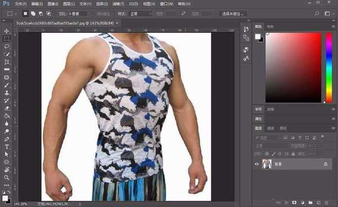This screenshot has width=338, height=207.
Task: Select the Healing Brush patch tool
Action: pyautogui.click(x=7, y=78)
